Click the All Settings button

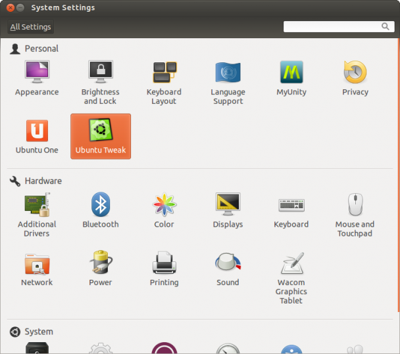pos(31,27)
